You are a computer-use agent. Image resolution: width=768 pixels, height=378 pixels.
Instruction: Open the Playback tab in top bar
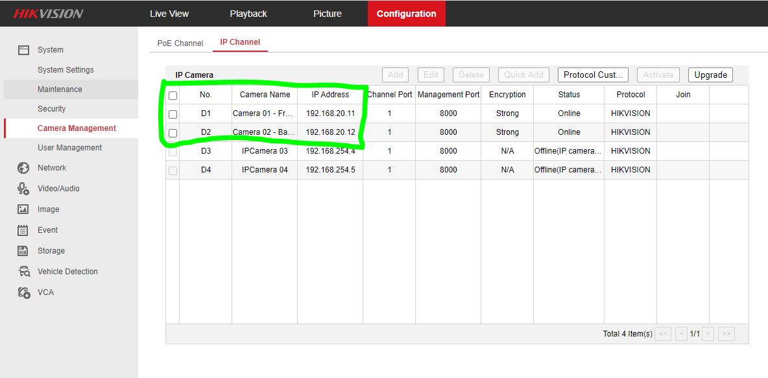click(x=248, y=14)
